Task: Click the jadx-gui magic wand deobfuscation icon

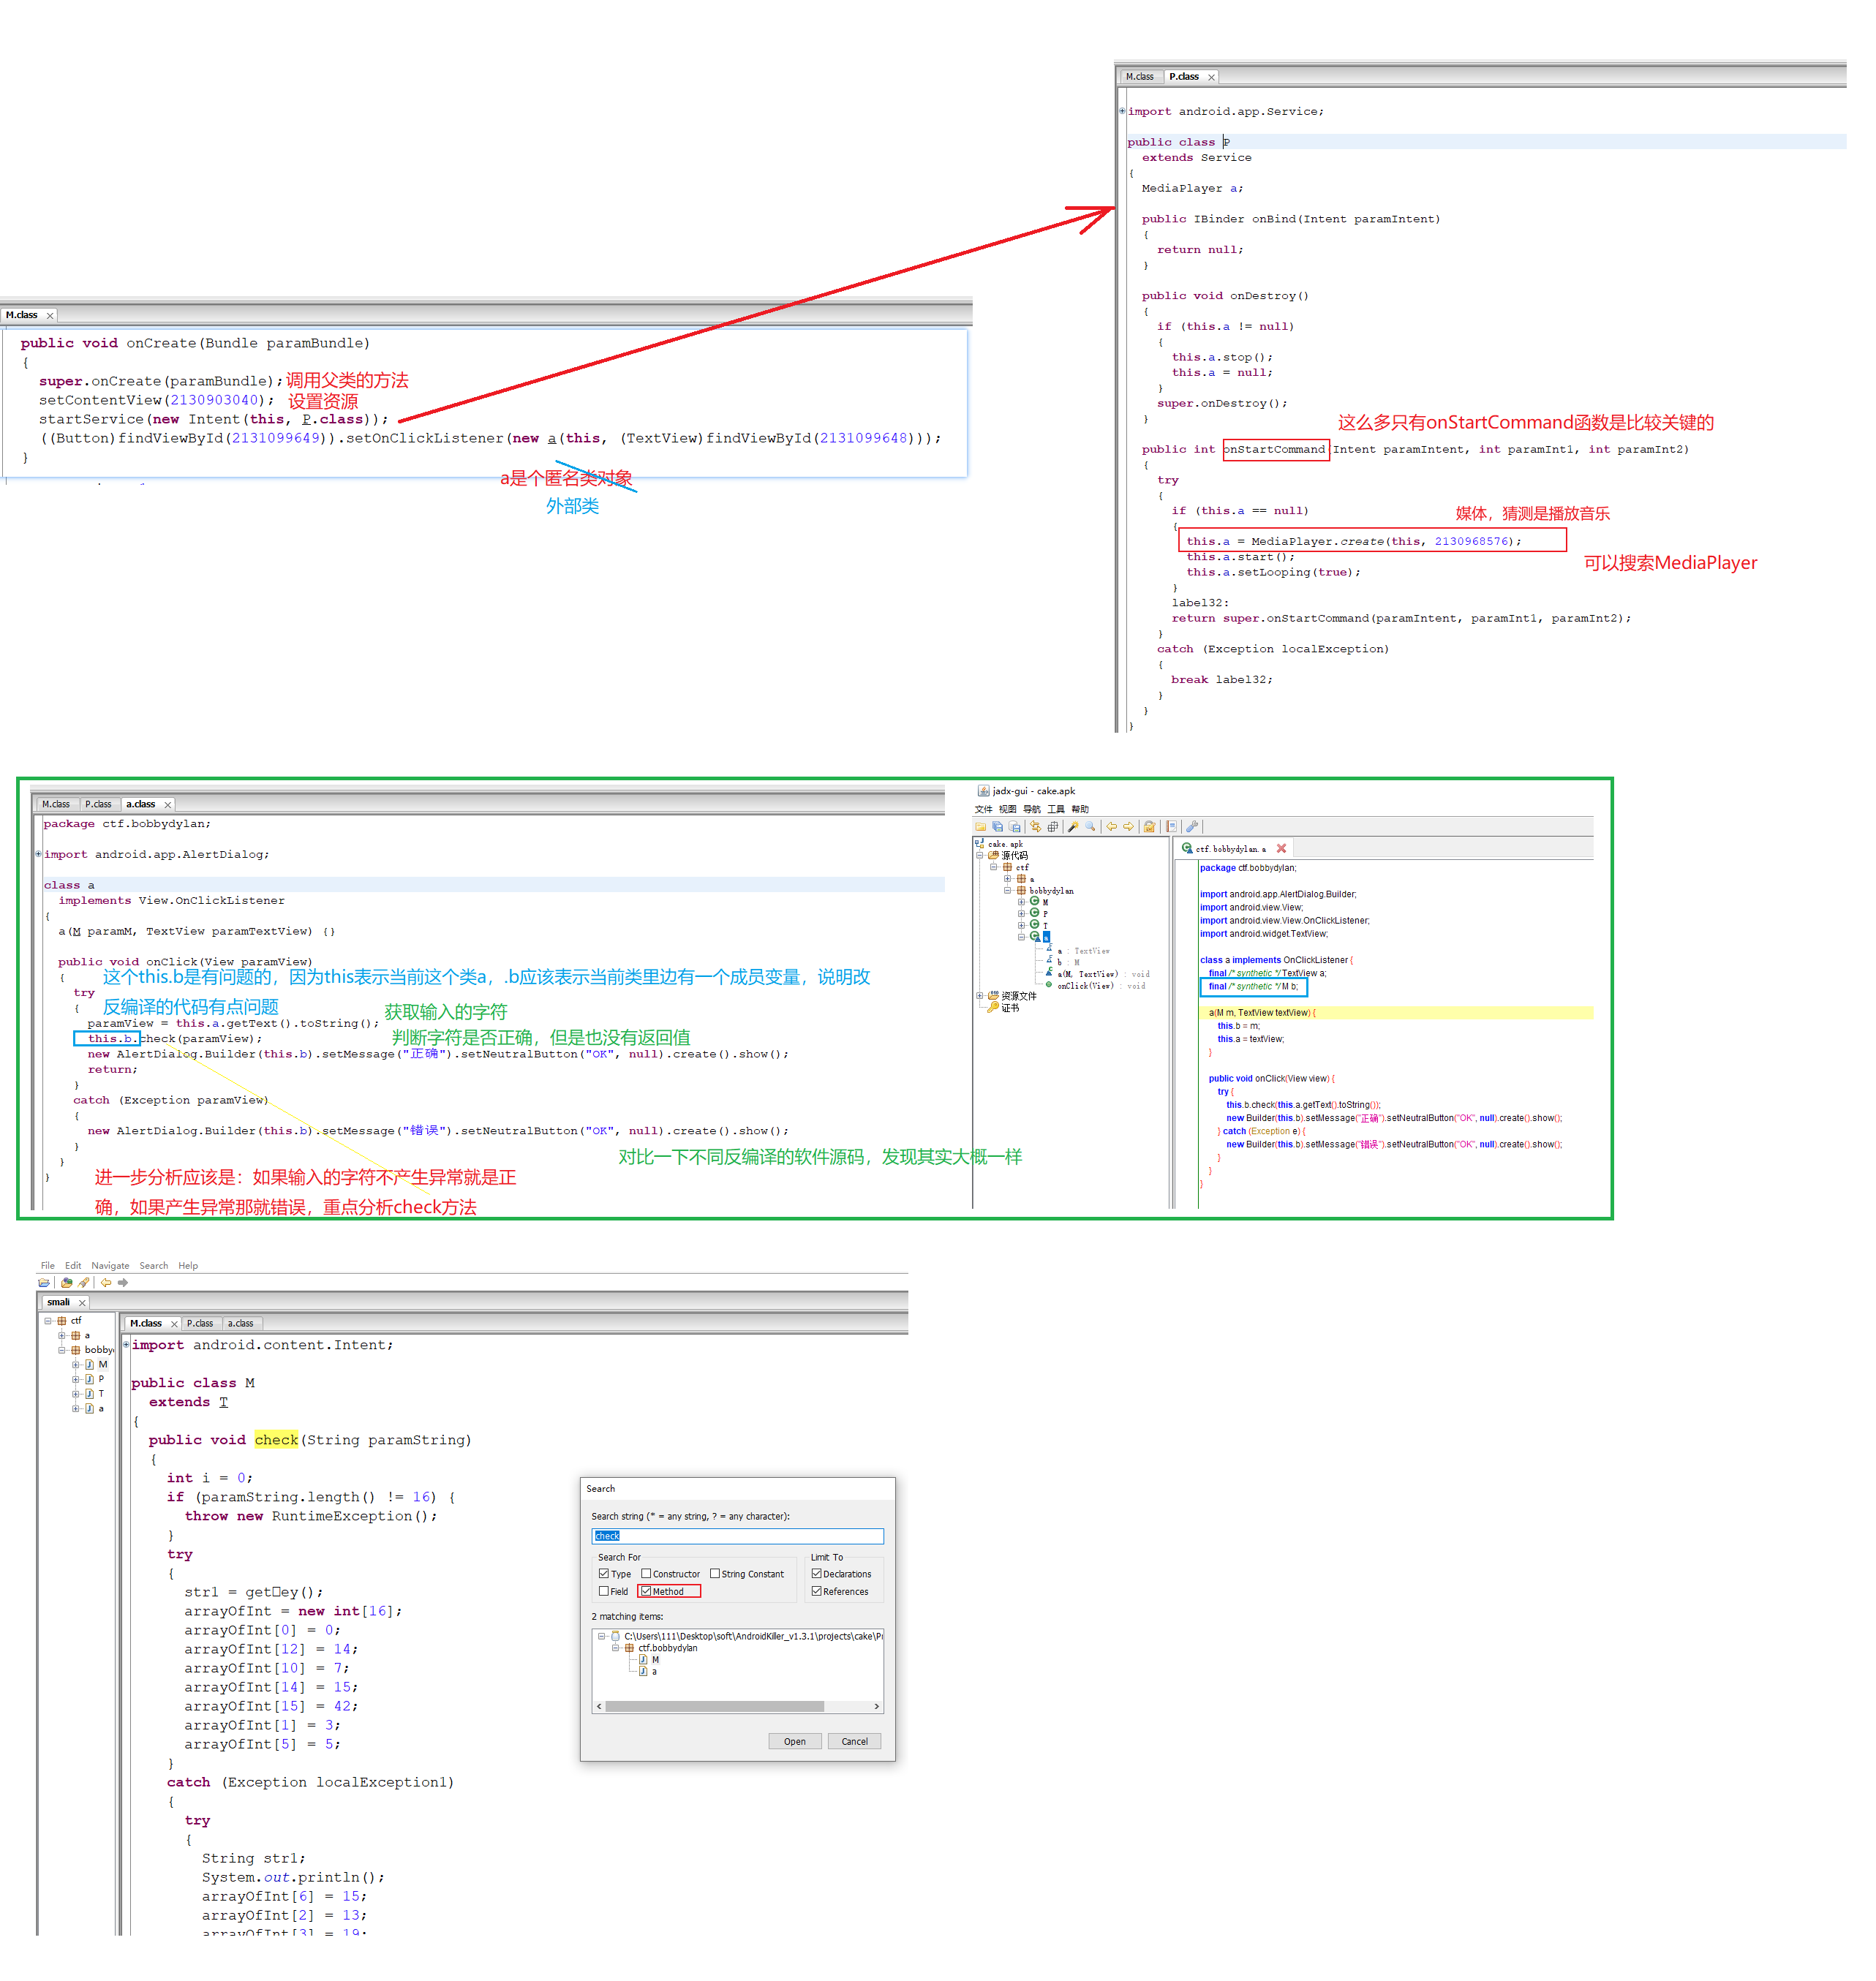Action: (1073, 827)
